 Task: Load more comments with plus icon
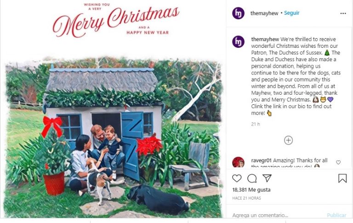(x=288, y=140)
